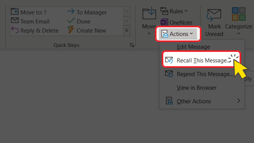Click the Create New lightning icon
The image size is (254, 143).
pos(71,30)
